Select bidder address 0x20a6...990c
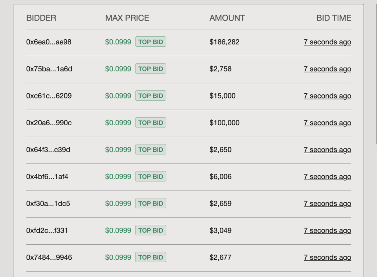This screenshot has height=277, width=377. click(49, 123)
